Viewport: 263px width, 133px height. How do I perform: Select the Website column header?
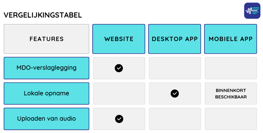point(119,39)
